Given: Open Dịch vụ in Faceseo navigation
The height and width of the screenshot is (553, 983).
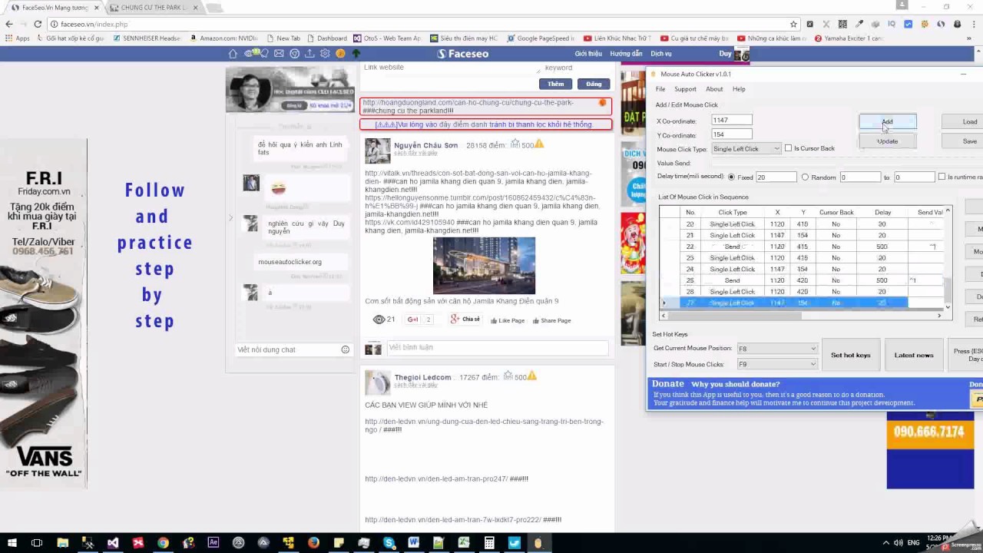Looking at the screenshot, I should 661,54.
